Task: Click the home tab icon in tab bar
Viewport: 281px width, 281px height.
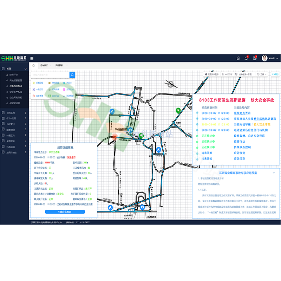Action: point(34,65)
